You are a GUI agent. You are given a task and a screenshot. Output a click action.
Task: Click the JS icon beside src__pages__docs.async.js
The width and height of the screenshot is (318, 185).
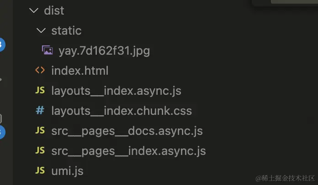coord(40,131)
